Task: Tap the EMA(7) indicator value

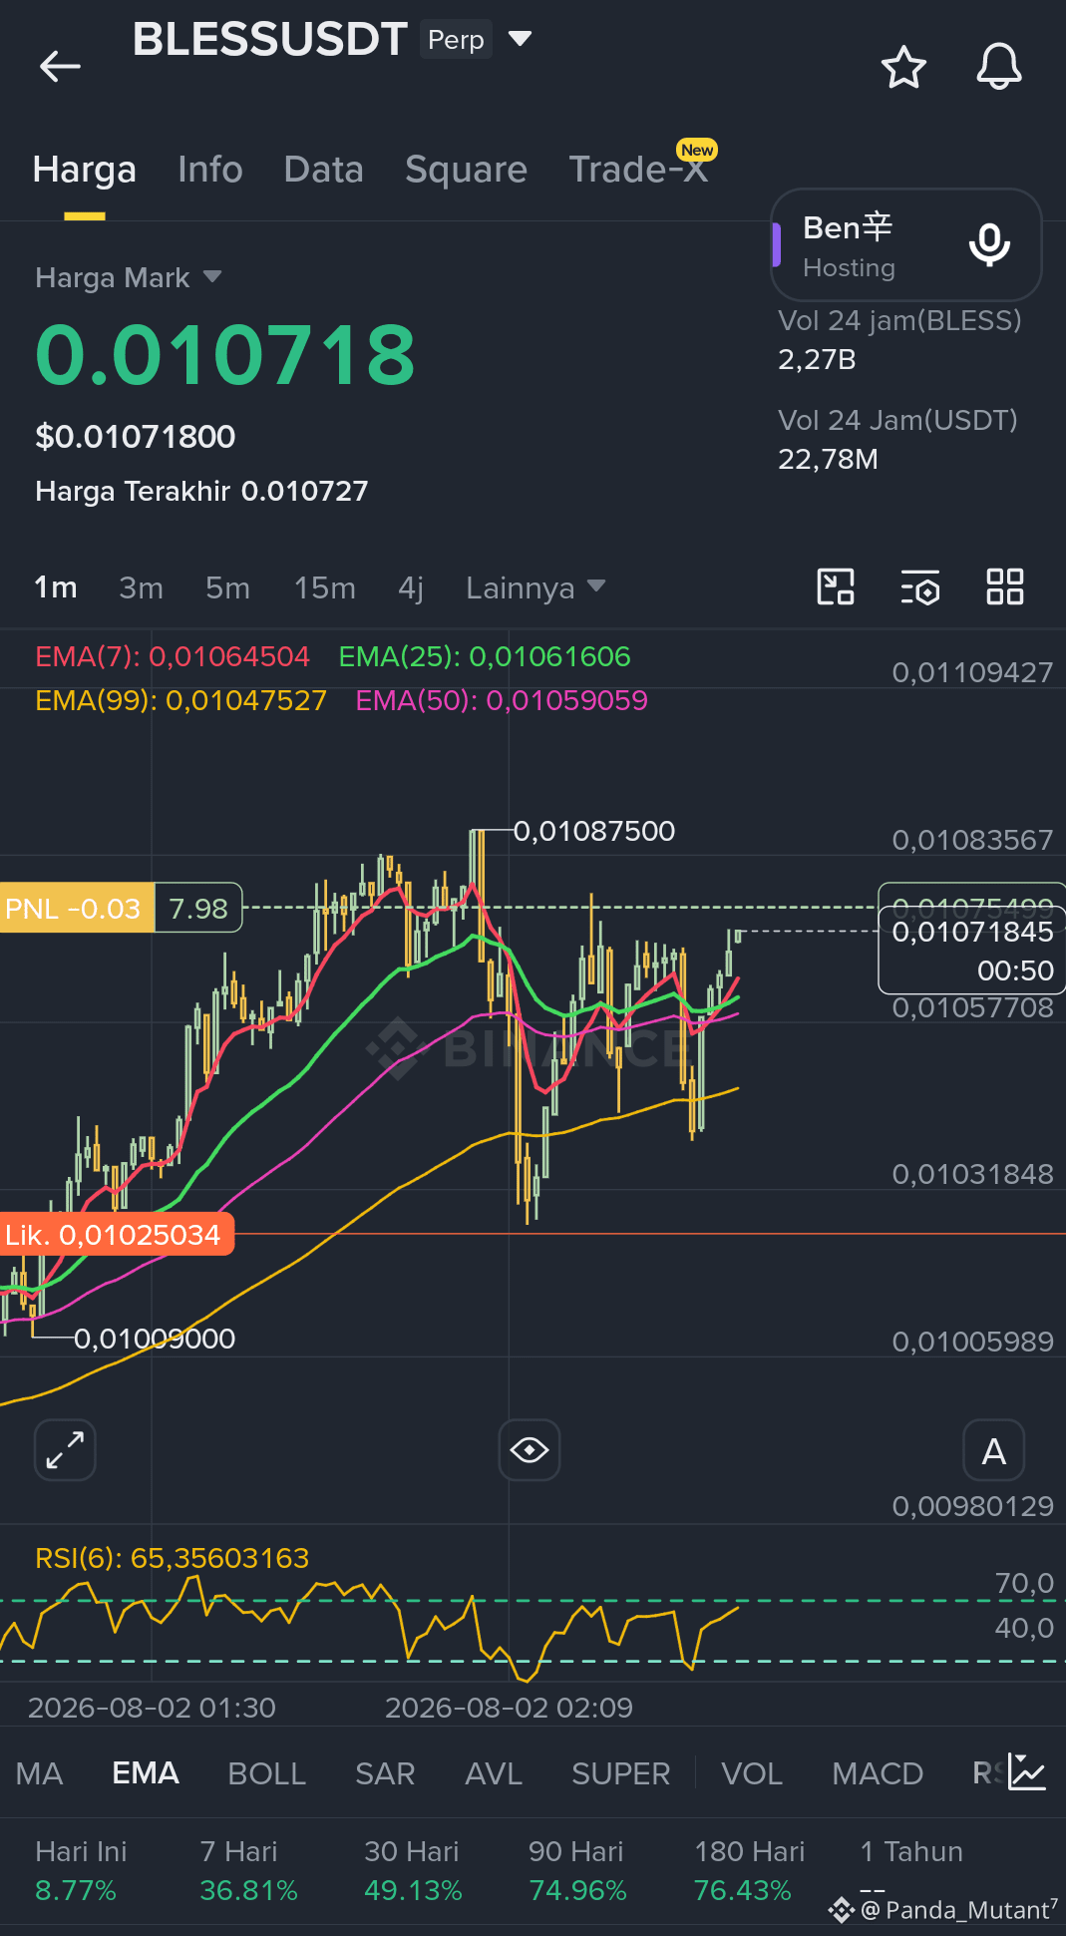Action: click(173, 656)
